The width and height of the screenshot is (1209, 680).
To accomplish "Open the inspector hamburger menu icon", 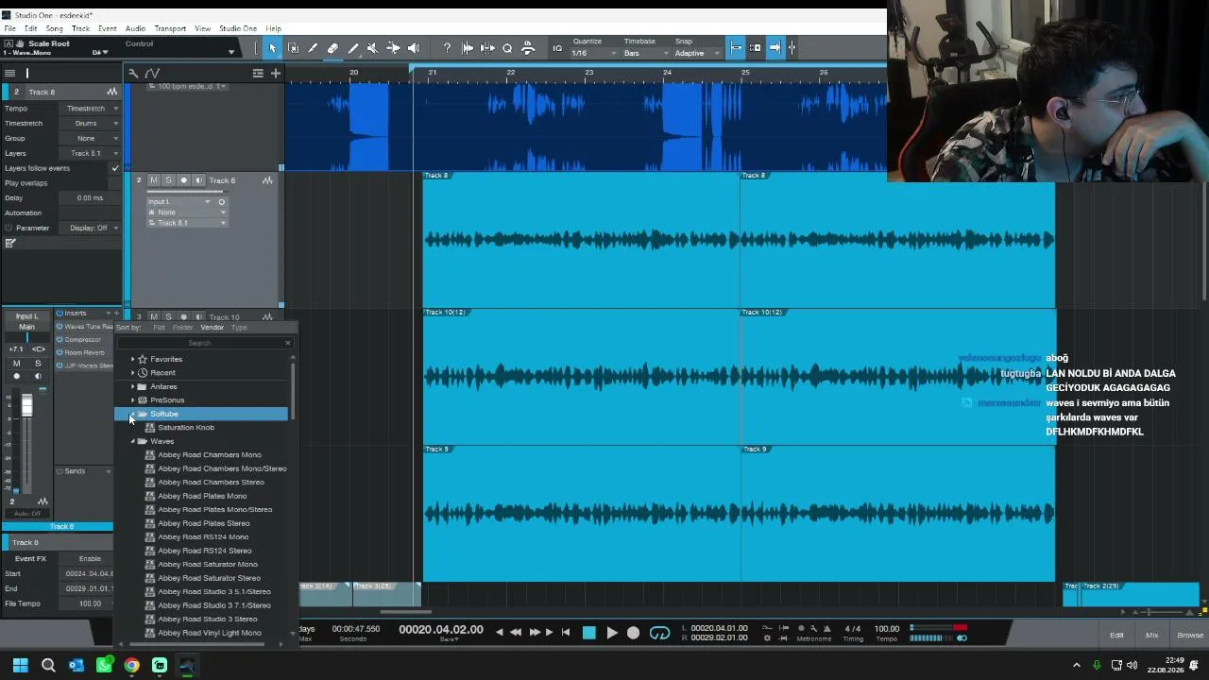I will pyautogui.click(x=9, y=73).
